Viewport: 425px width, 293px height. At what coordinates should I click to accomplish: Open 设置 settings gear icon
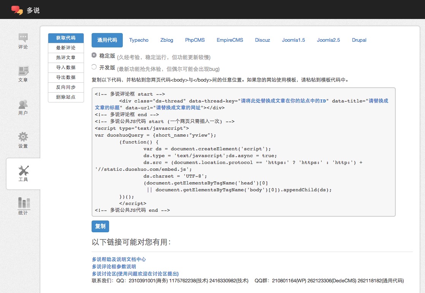tap(23, 137)
